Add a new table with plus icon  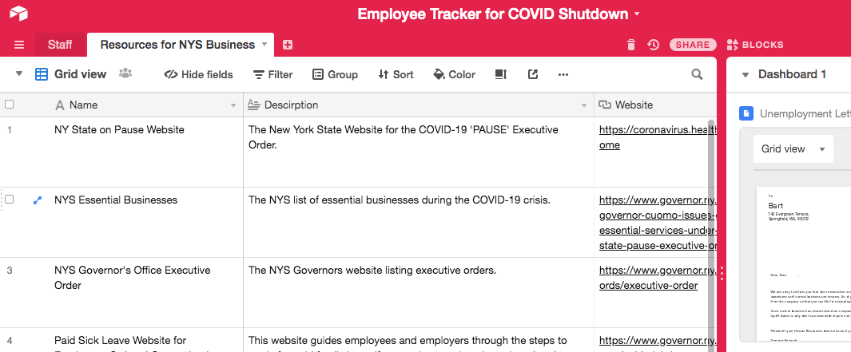coord(288,45)
